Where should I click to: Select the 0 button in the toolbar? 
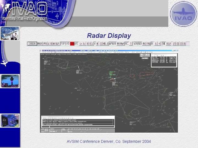coord(88,44)
